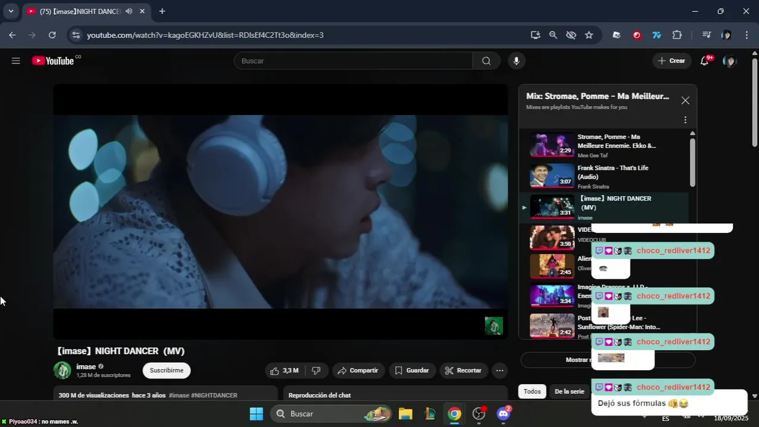Close the Mix playlist panel with X
Screen dimensions: 759x427
click(685, 101)
